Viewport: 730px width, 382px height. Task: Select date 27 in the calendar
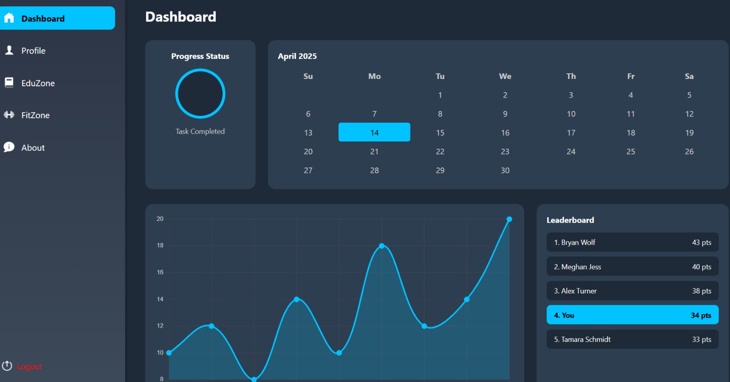(x=308, y=170)
